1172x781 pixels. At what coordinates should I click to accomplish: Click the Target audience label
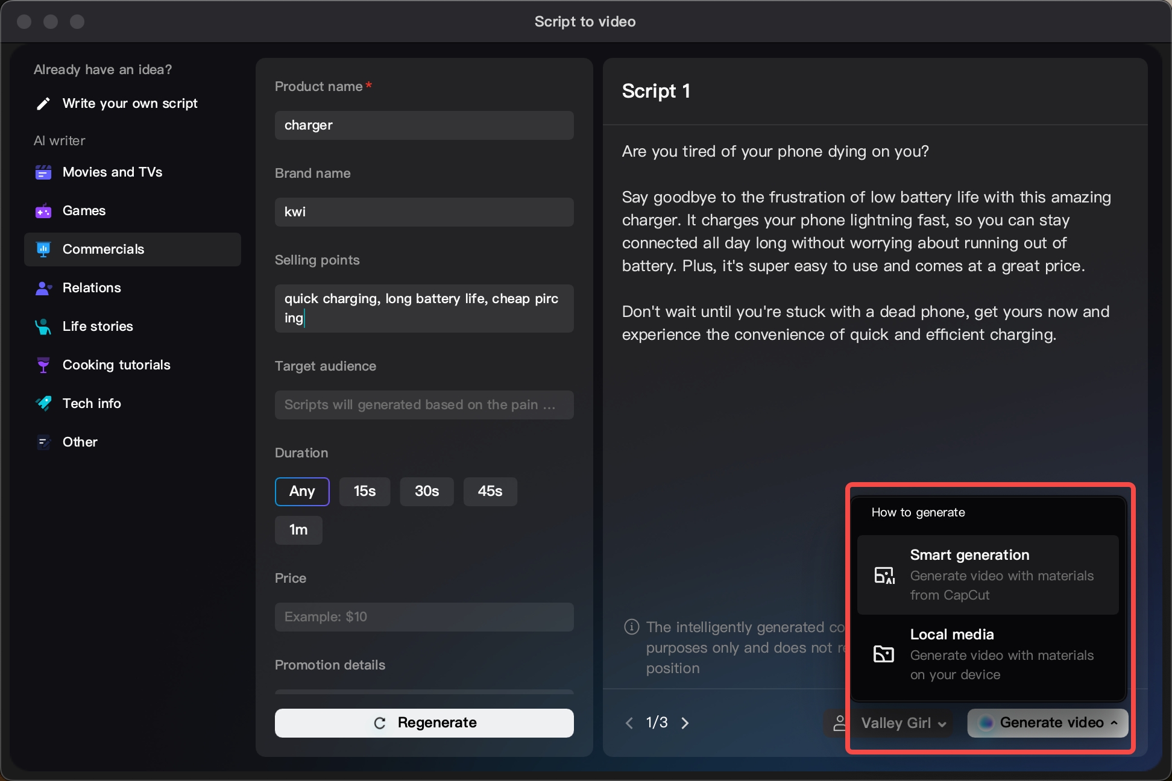pyautogui.click(x=326, y=366)
